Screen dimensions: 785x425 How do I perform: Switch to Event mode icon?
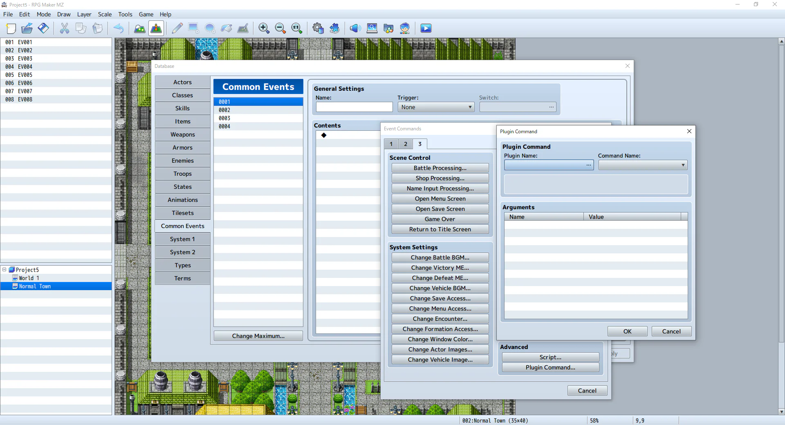[x=156, y=28]
